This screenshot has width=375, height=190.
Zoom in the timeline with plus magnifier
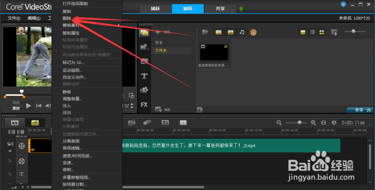click(313, 123)
